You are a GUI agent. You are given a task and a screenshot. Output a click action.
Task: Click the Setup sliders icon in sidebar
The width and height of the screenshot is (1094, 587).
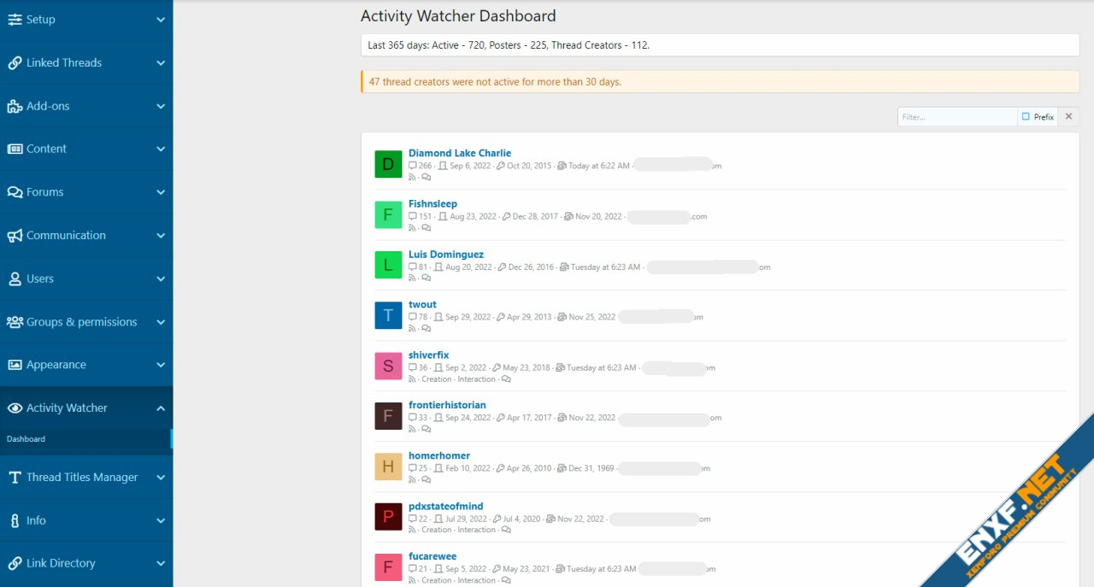[x=15, y=20]
